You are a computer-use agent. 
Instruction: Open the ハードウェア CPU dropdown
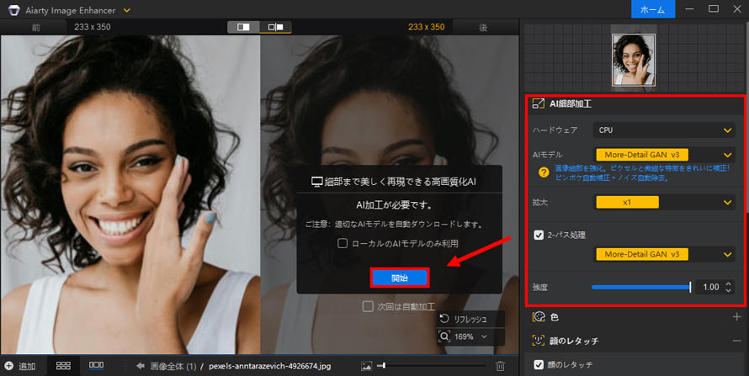(x=664, y=130)
